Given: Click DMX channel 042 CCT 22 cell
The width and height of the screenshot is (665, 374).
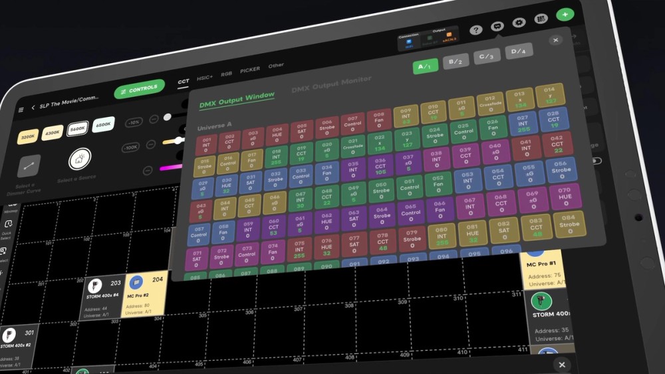Looking at the screenshot, I should tap(558, 144).
